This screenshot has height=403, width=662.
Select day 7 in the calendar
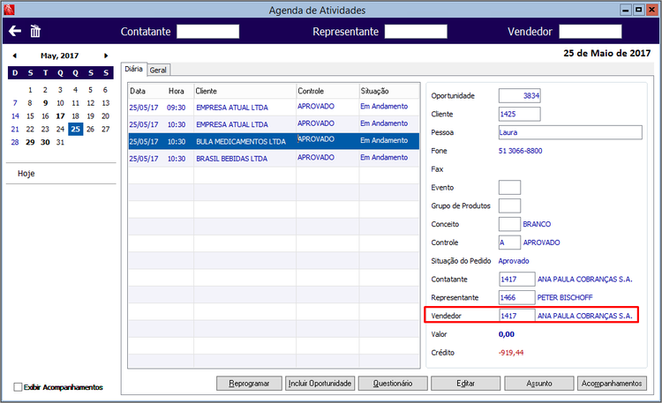(x=15, y=103)
